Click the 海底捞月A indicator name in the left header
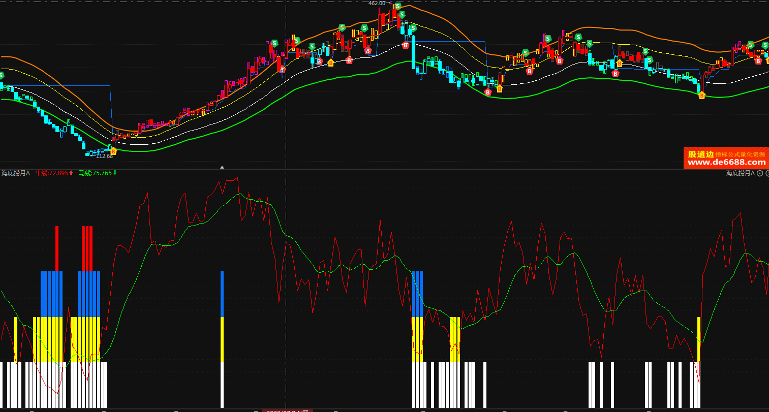769x412 pixels. pos(16,173)
